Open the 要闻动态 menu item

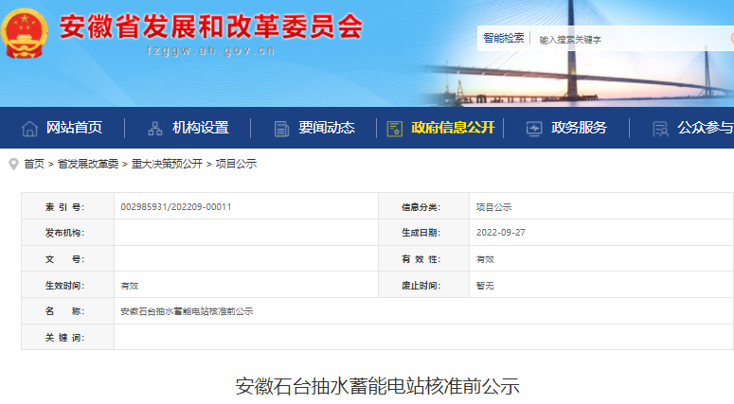coord(327,128)
